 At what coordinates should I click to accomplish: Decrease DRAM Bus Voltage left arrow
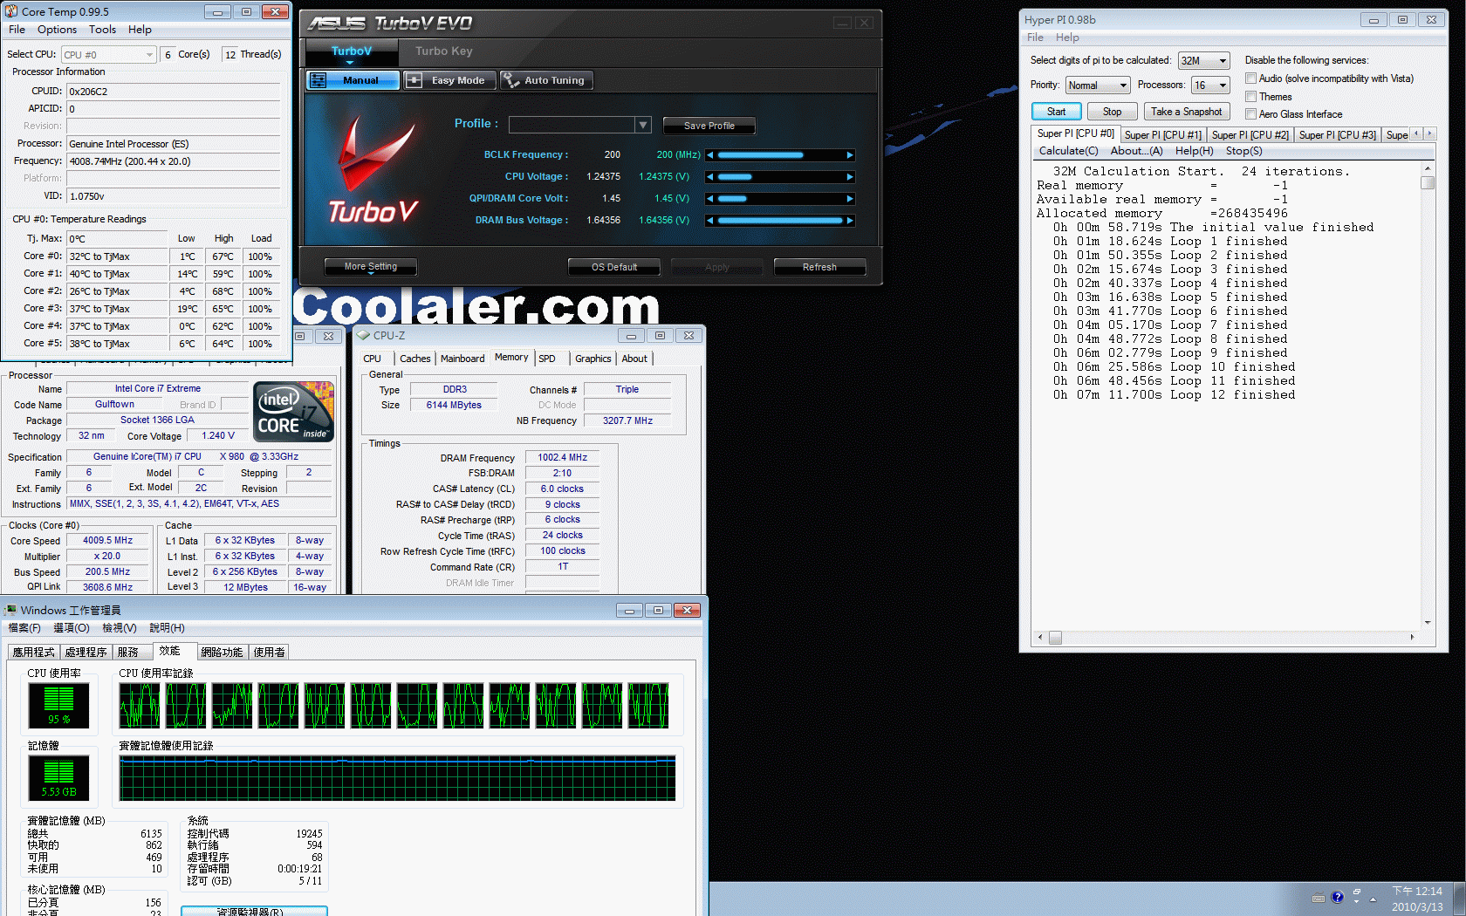(x=710, y=221)
